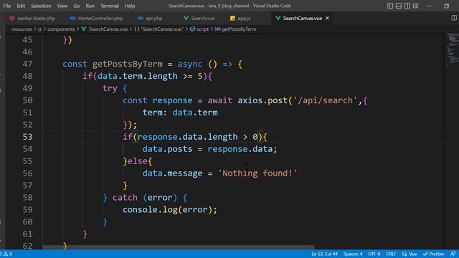Click 'async' keyword on line 47

point(190,64)
